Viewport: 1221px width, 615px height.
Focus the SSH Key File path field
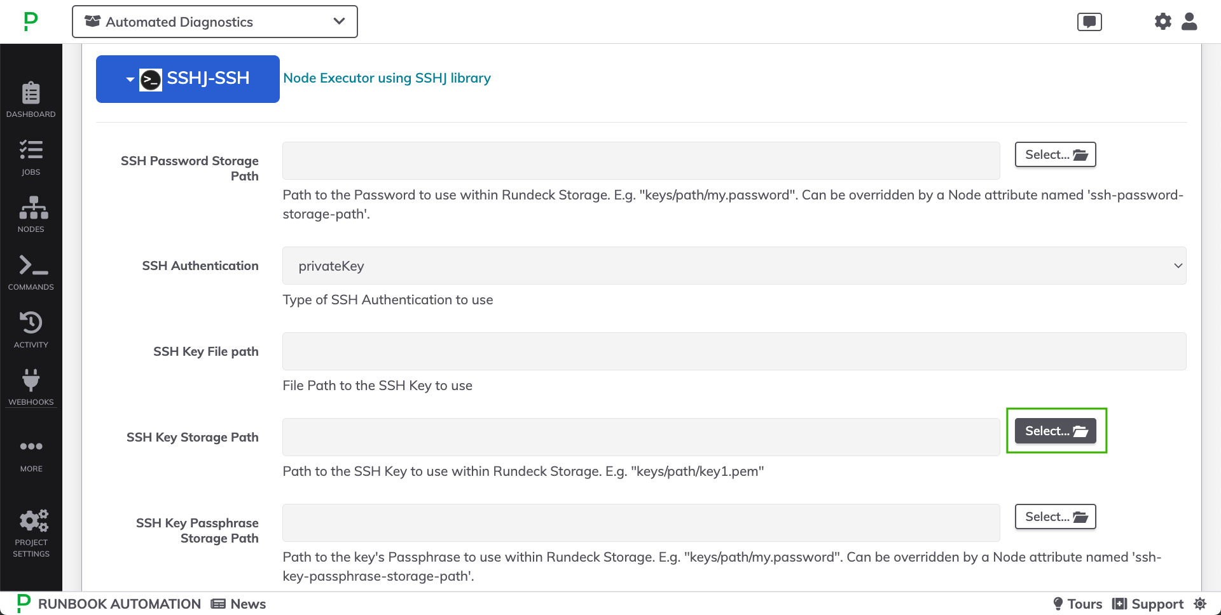734,351
